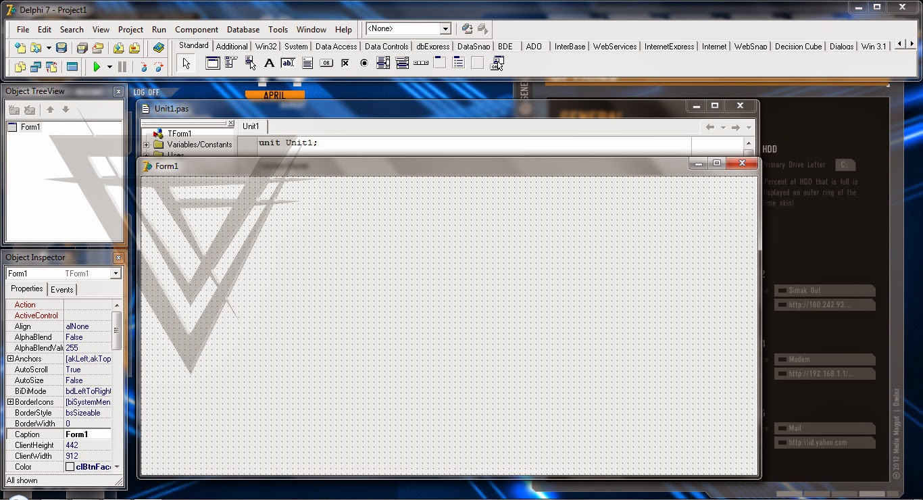
Task: Select the ScrollBar component icon
Action: [x=421, y=64]
